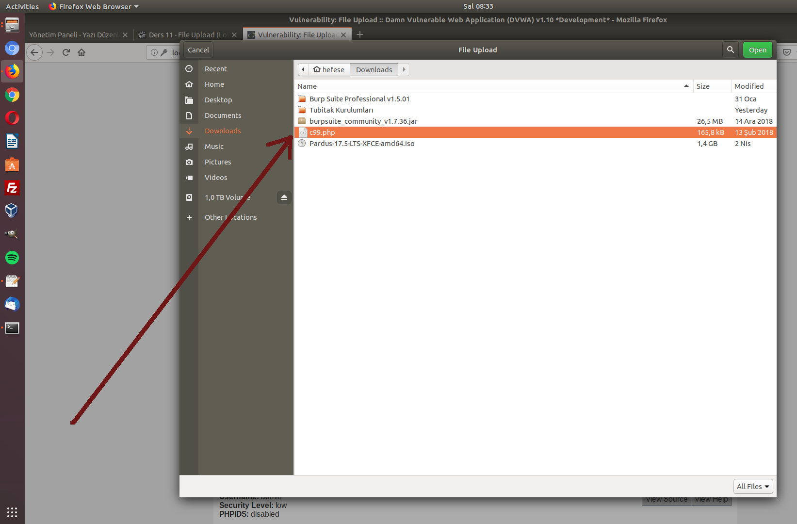Open Chromium in the dock
This screenshot has height=524, width=797.
12,48
